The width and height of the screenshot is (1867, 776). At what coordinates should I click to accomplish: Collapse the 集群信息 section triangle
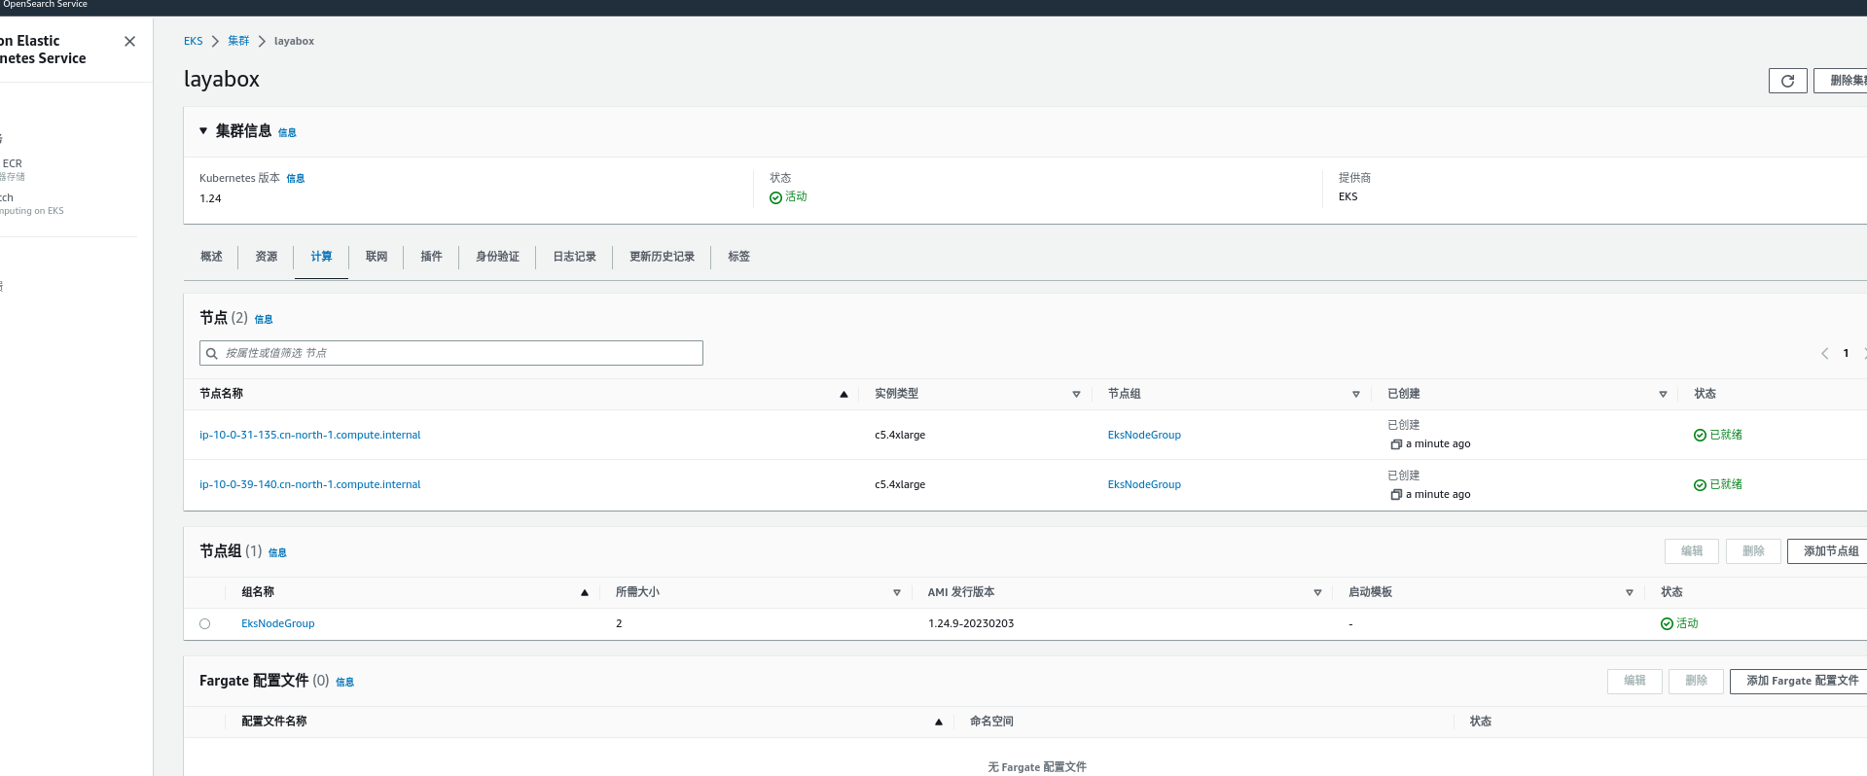pos(203,130)
